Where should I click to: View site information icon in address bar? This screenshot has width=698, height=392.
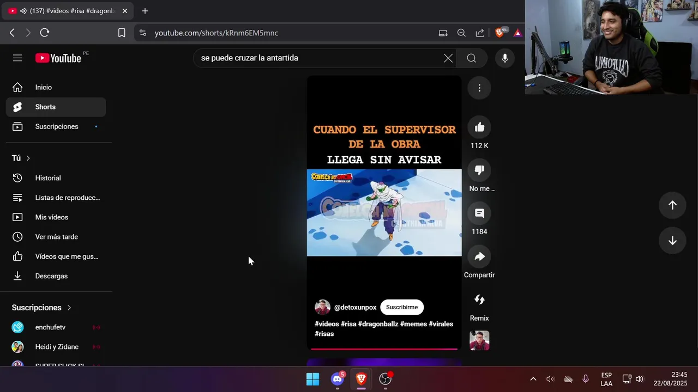[x=143, y=33]
